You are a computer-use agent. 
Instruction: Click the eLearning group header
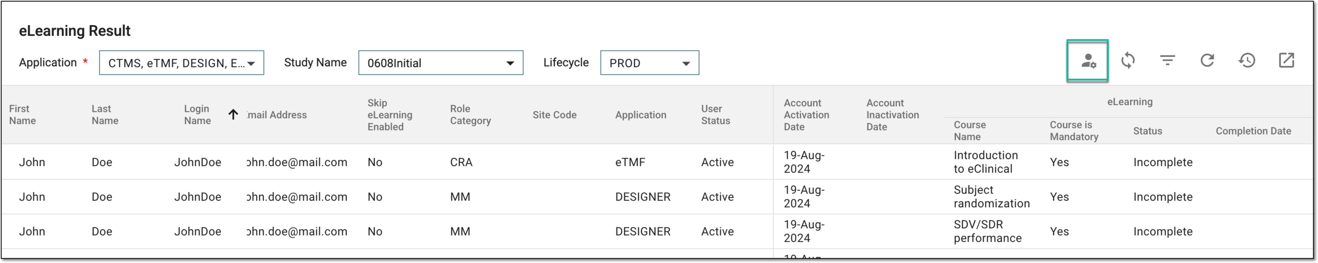point(1130,102)
